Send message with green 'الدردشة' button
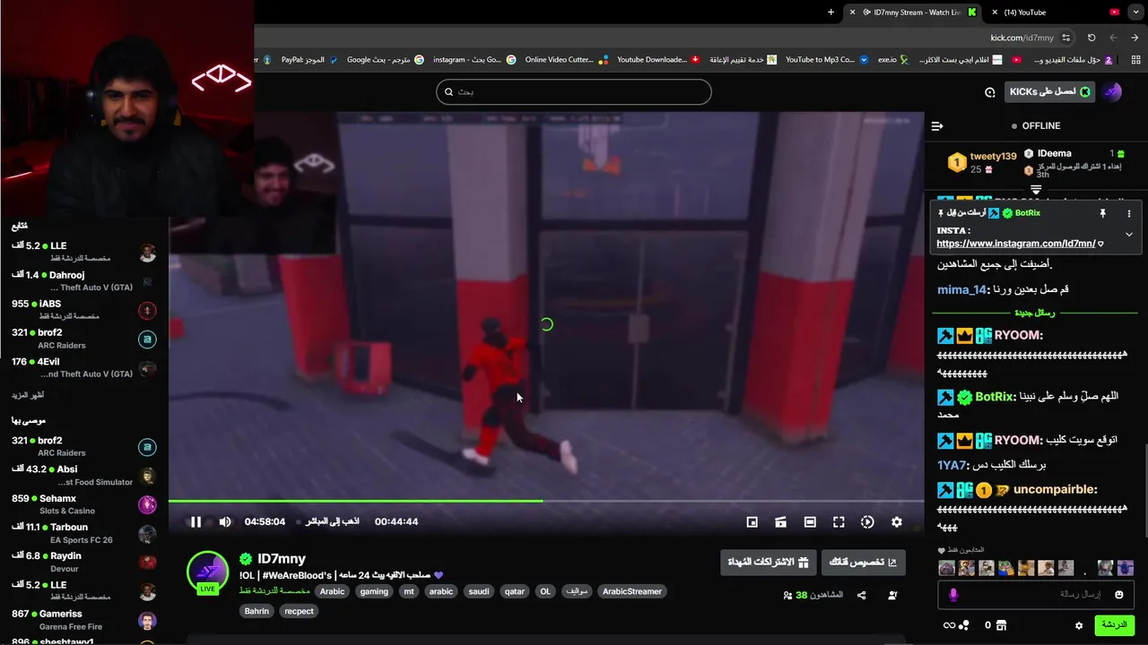The width and height of the screenshot is (1148, 645). tap(1114, 624)
